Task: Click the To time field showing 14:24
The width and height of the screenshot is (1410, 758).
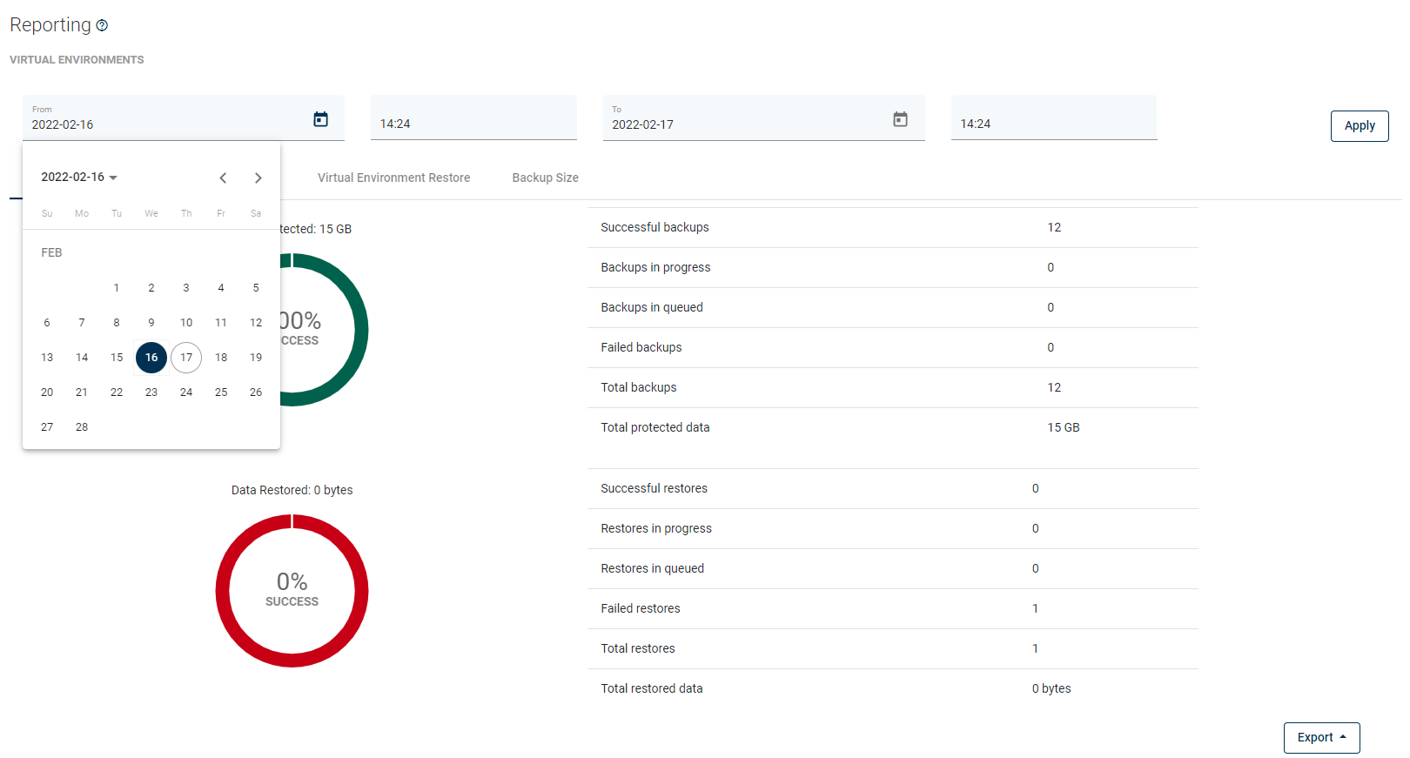Action: coord(1053,124)
